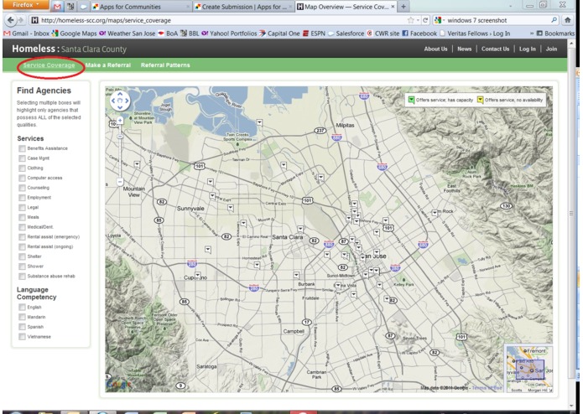This screenshot has width=583, height=414.
Task: Click the agency marker above Burbank
Action: (296, 275)
